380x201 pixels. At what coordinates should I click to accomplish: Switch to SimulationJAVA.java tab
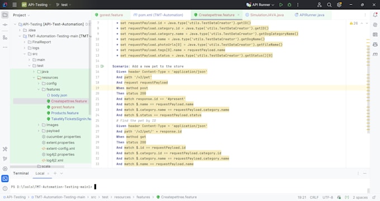[265, 15]
